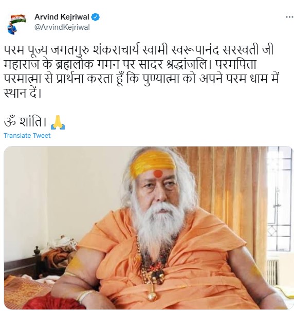Visit the @ArvindKejriwal handle
Screen dimensions: 294x311
tap(62, 27)
